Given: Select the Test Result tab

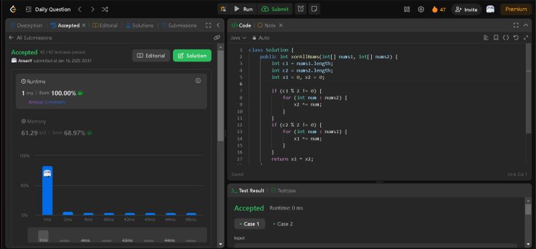Looking at the screenshot, I should point(248,191).
